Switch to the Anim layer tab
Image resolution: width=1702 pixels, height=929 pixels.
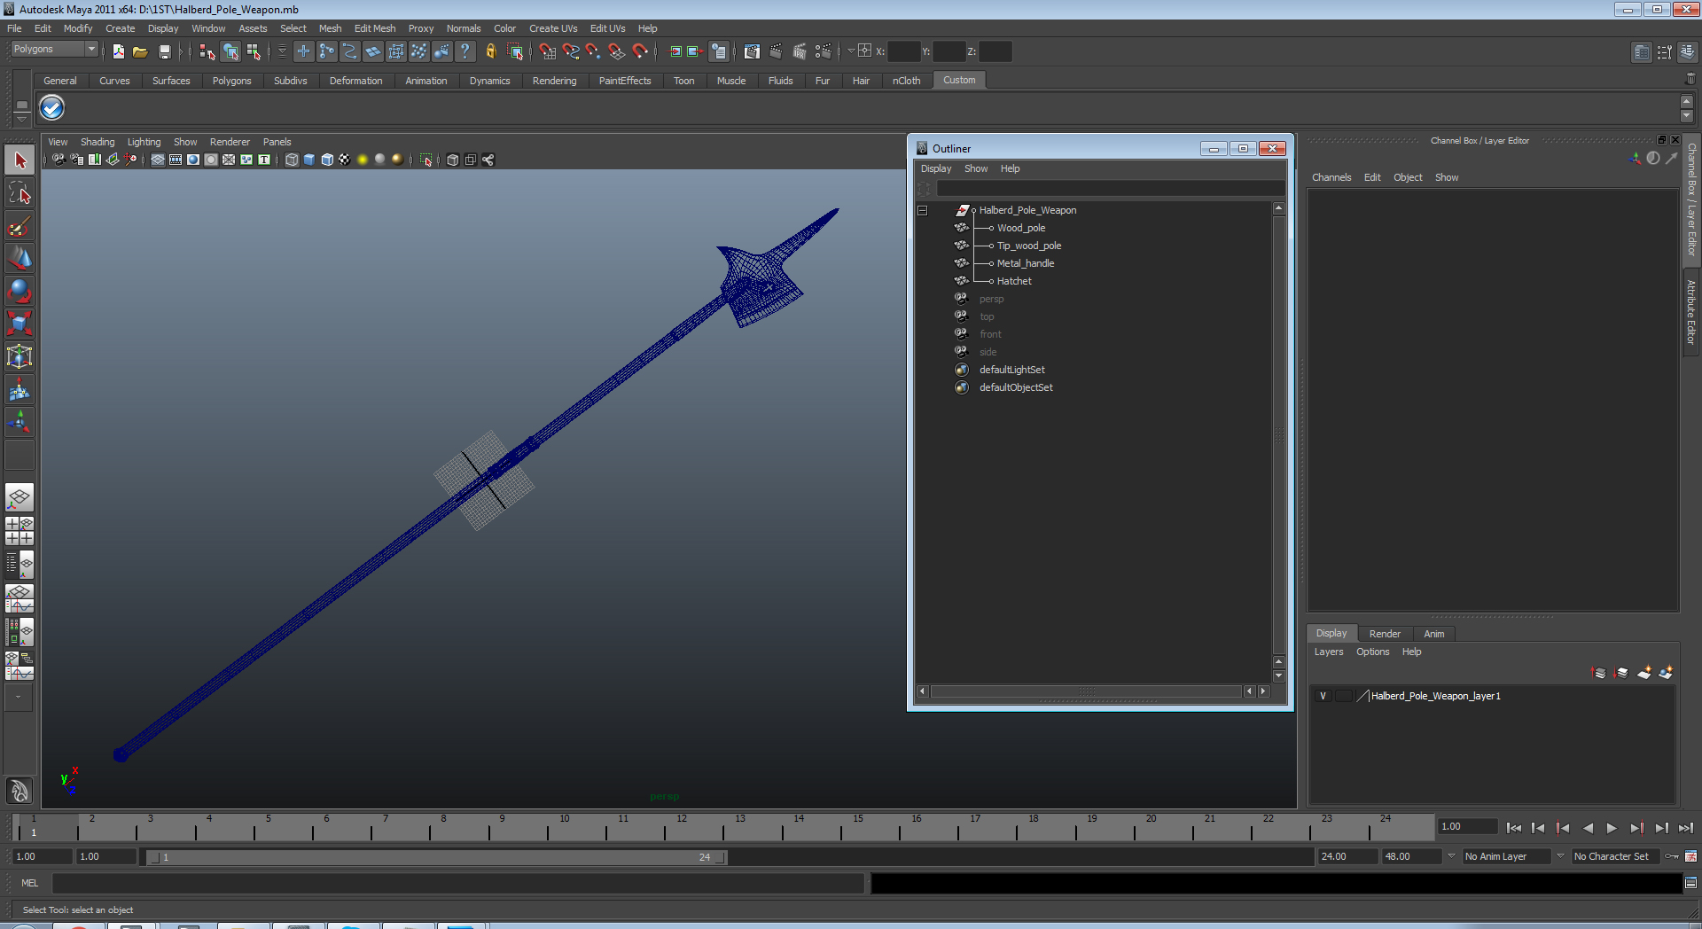(x=1433, y=634)
